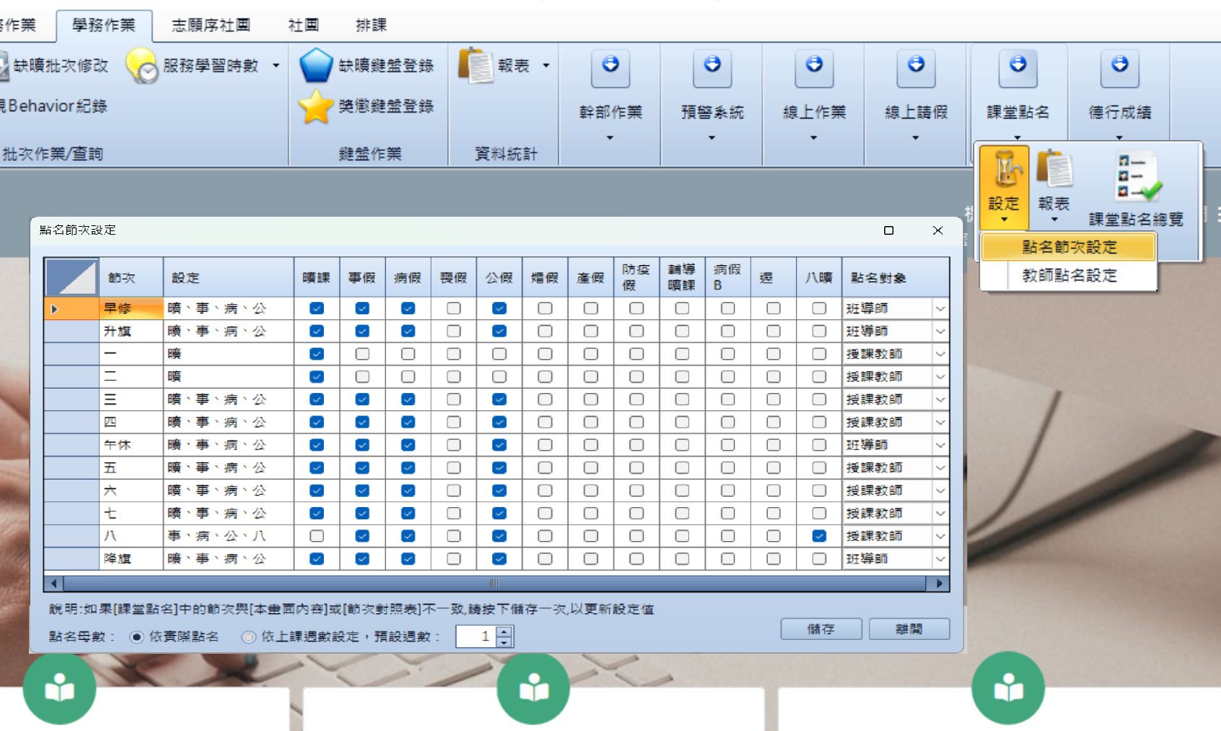Screen dimensions: 1221x731
Task: Switch to 志願序社團 tab
Action: [x=210, y=25]
